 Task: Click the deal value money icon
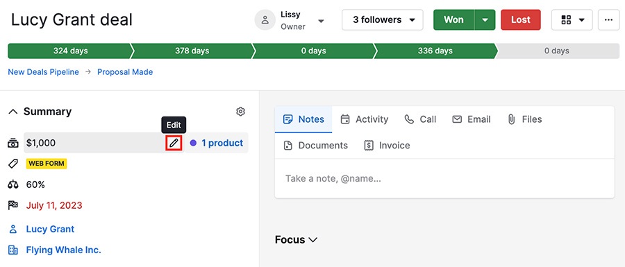[13, 144]
